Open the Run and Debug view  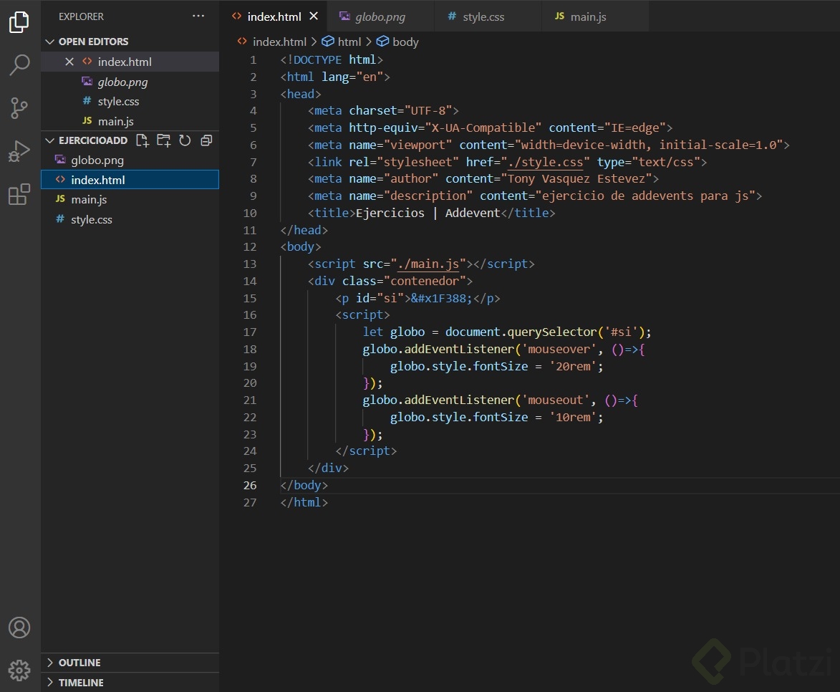pos(19,151)
